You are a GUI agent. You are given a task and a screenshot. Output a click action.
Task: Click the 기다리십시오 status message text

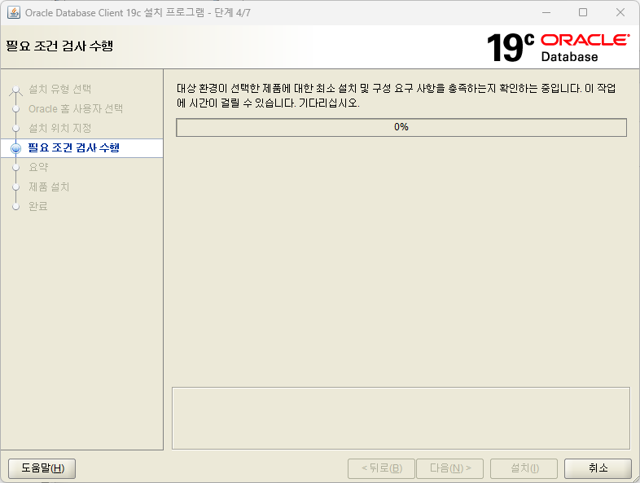pyautogui.click(x=329, y=103)
